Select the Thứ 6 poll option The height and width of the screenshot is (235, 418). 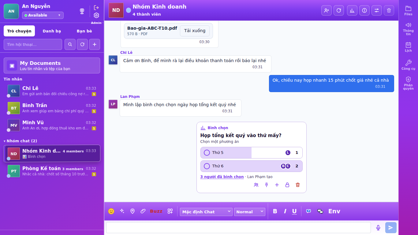[x=252, y=166]
